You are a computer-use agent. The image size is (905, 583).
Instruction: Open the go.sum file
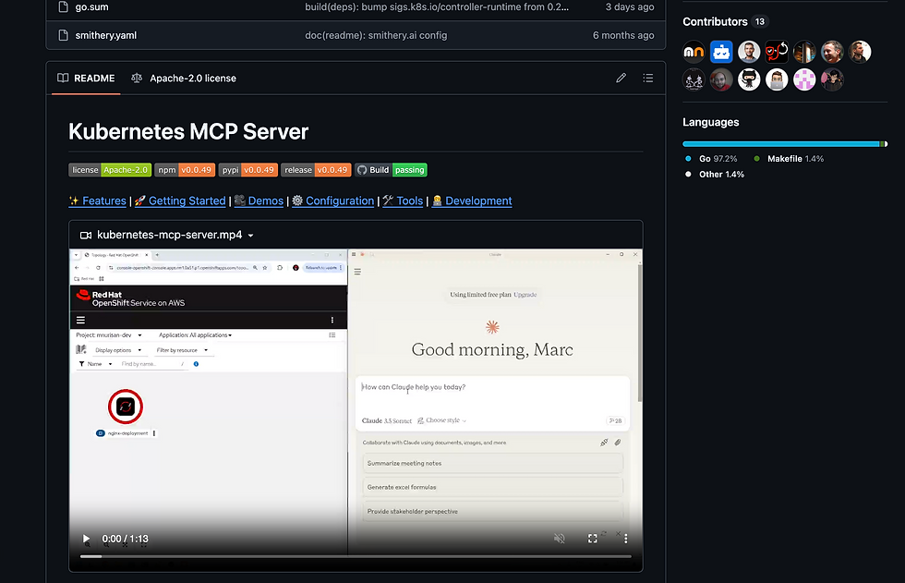point(91,6)
